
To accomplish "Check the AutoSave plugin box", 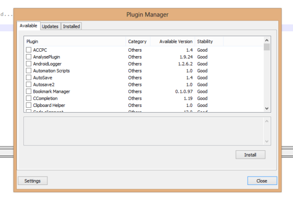I will (x=29, y=78).
